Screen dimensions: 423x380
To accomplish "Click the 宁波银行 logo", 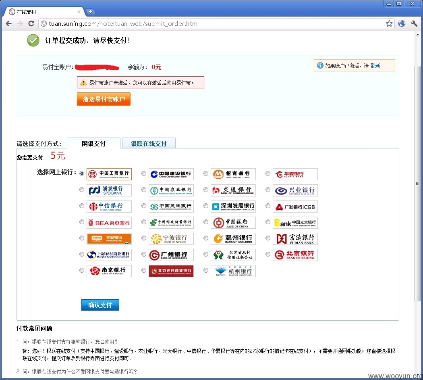I will click(x=171, y=239).
